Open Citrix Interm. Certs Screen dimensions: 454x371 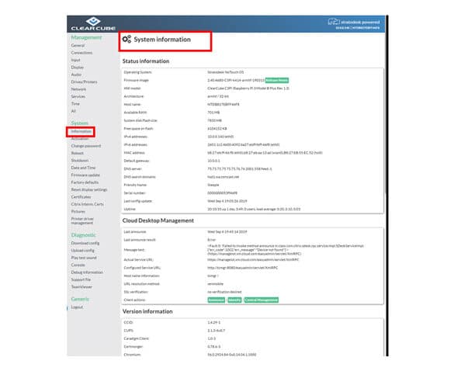coord(87,204)
